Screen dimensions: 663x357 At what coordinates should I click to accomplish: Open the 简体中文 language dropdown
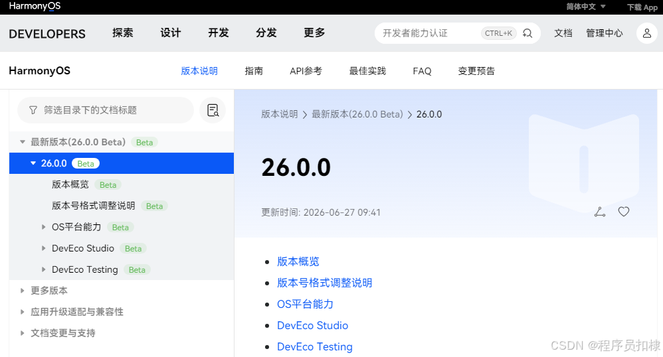pyautogui.click(x=586, y=7)
